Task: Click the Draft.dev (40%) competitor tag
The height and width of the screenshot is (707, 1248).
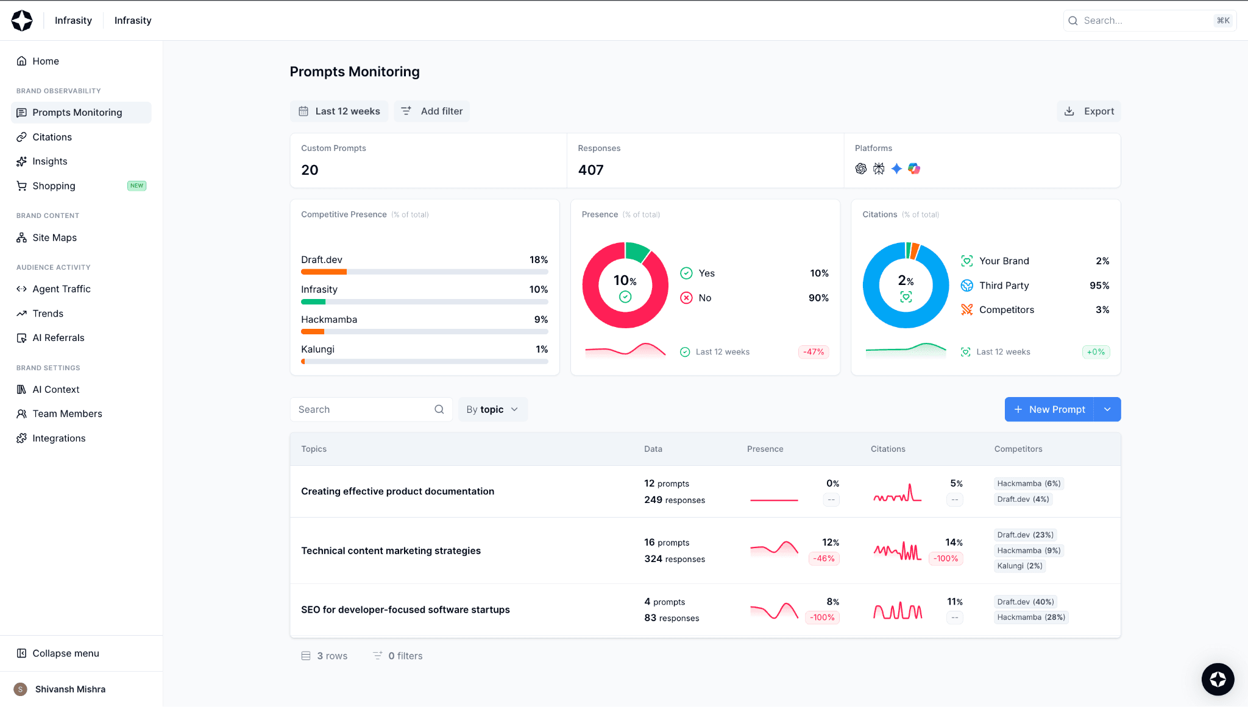Action: pyautogui.click(x=1026, y=602)
